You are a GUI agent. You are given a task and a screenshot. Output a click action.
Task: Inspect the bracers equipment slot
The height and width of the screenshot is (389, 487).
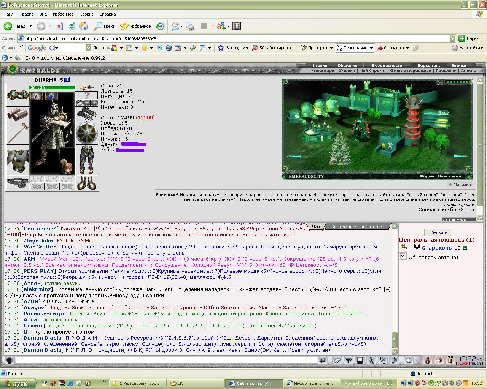(18, 114)
